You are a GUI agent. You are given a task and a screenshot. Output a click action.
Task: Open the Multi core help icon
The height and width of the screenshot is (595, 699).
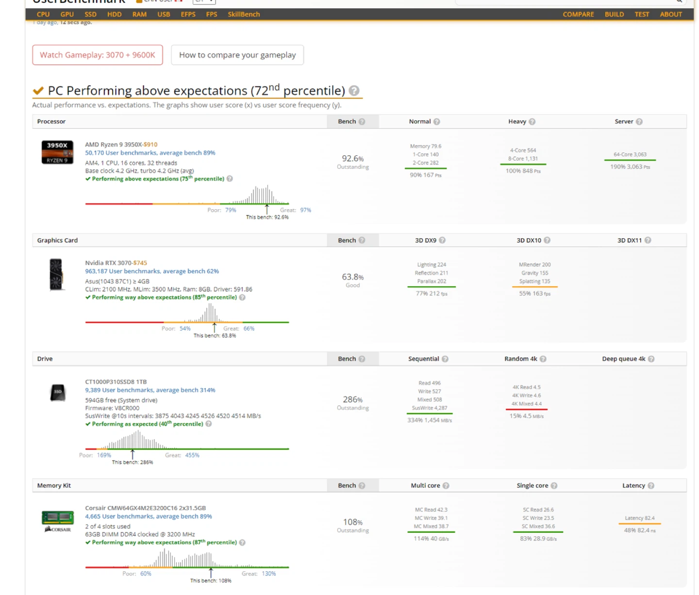[x=446, y=486]
